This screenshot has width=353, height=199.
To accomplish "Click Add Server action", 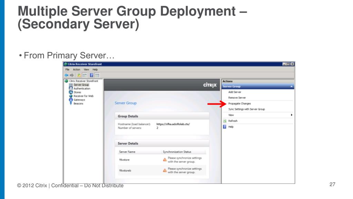I will 235,92.
